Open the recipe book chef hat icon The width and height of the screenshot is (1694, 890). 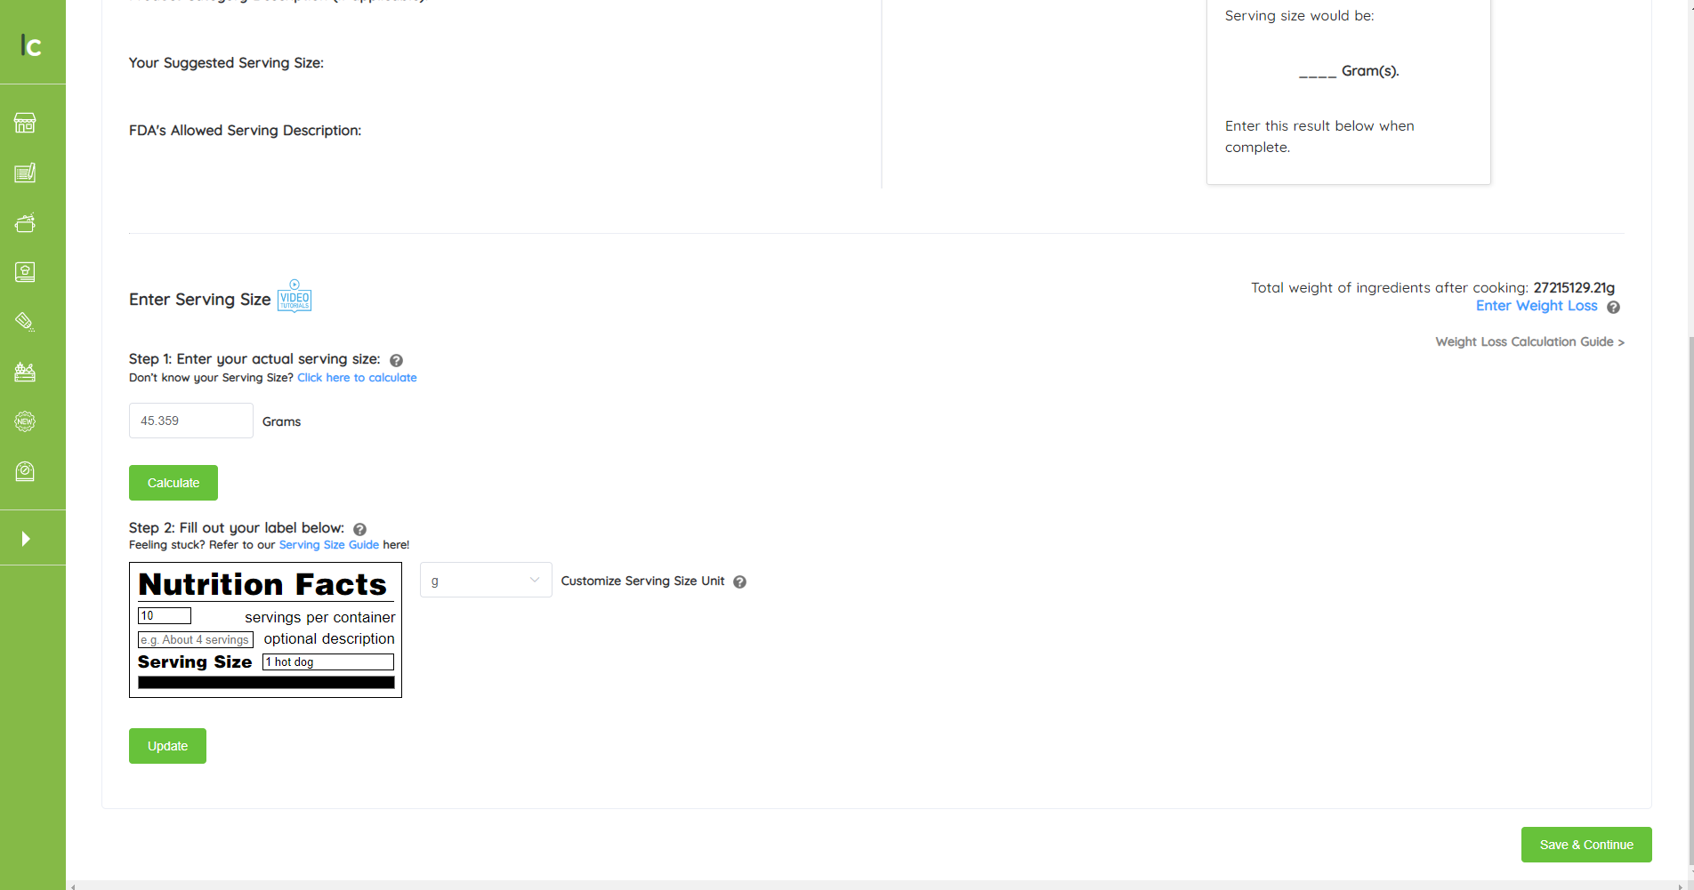pyautogui.click(x=25, y=272)
